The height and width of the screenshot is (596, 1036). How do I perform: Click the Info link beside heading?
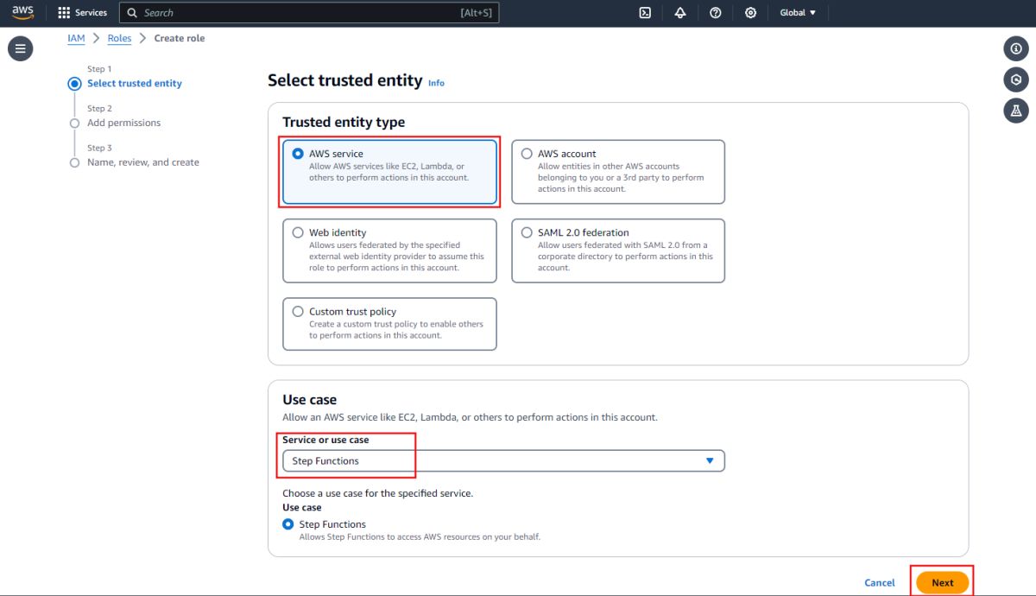(436, 83)
